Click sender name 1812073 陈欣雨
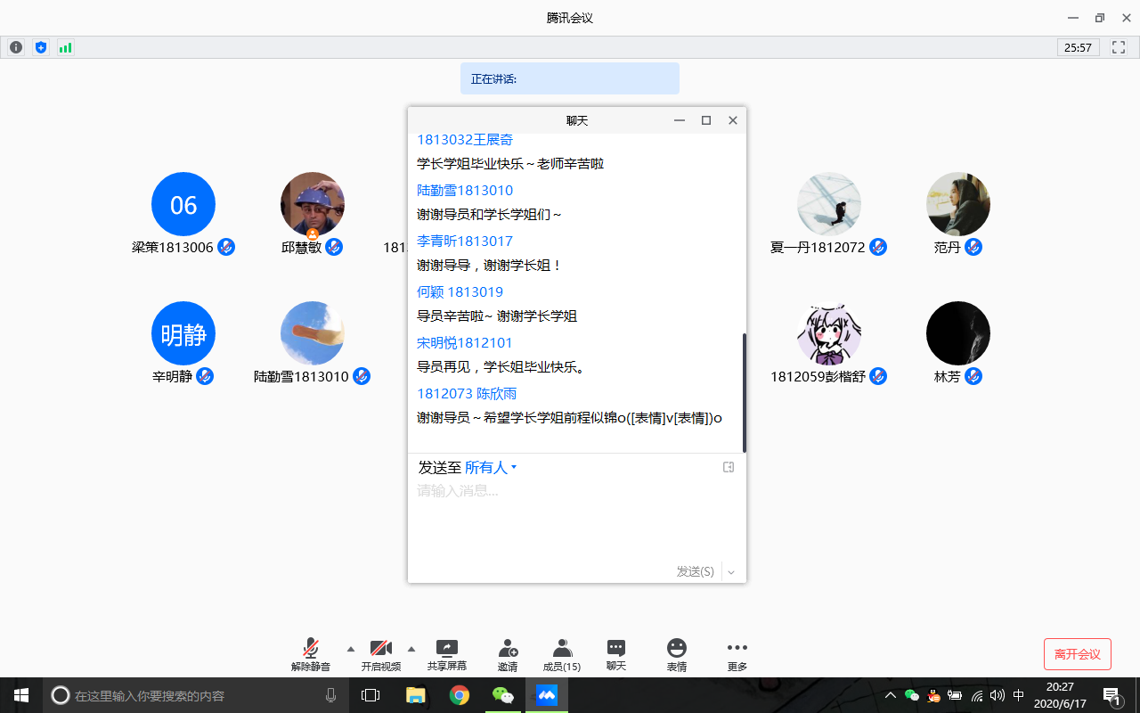The image size is (1140, 713). pyautogui.click(x=467, y=393)
